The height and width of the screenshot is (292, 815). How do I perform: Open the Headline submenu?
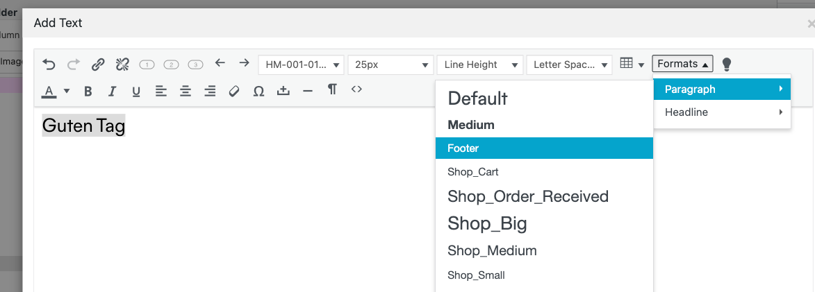point(722,112)
